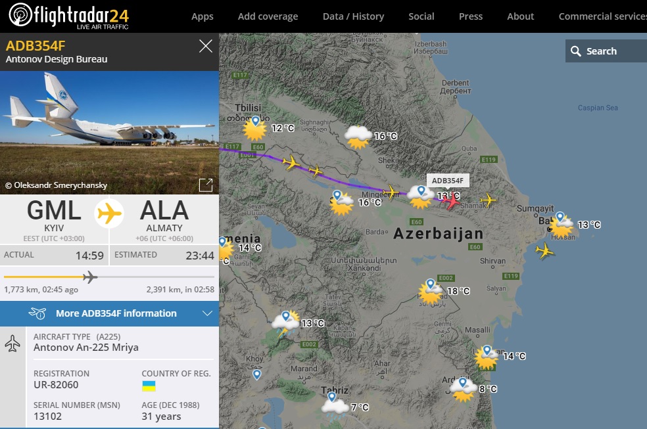The height and width of the screenshot is (429, 647).
Task: Click the Flightradar24 logo
Action: click(68, 16)
